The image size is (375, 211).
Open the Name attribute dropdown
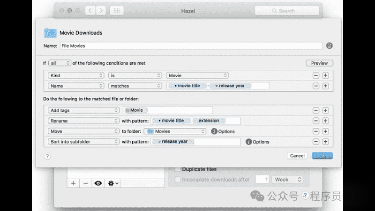[76, 86]
